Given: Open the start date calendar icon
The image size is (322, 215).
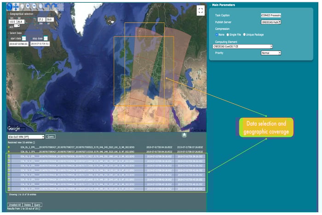Looking at the screenshot, I should click(24, 38).
